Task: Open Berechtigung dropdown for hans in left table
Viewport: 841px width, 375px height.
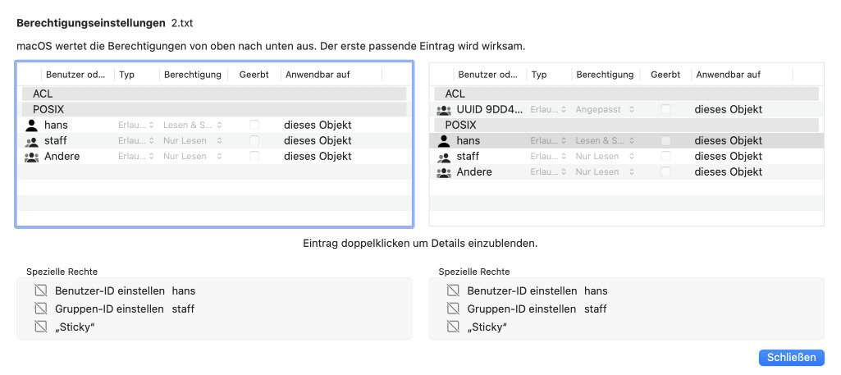Action: point(193,125)
